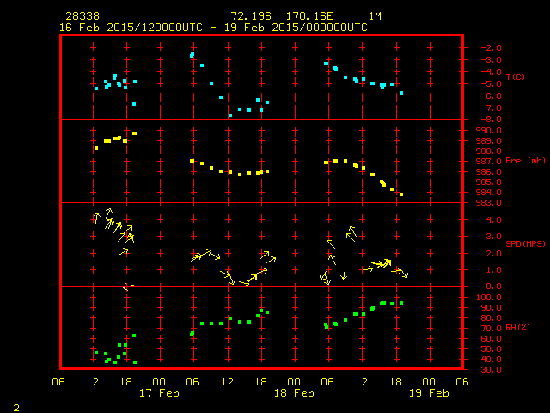The image size is (550, 413).
Task: Click the -6.0 temperature tick value
Action: 491,96
